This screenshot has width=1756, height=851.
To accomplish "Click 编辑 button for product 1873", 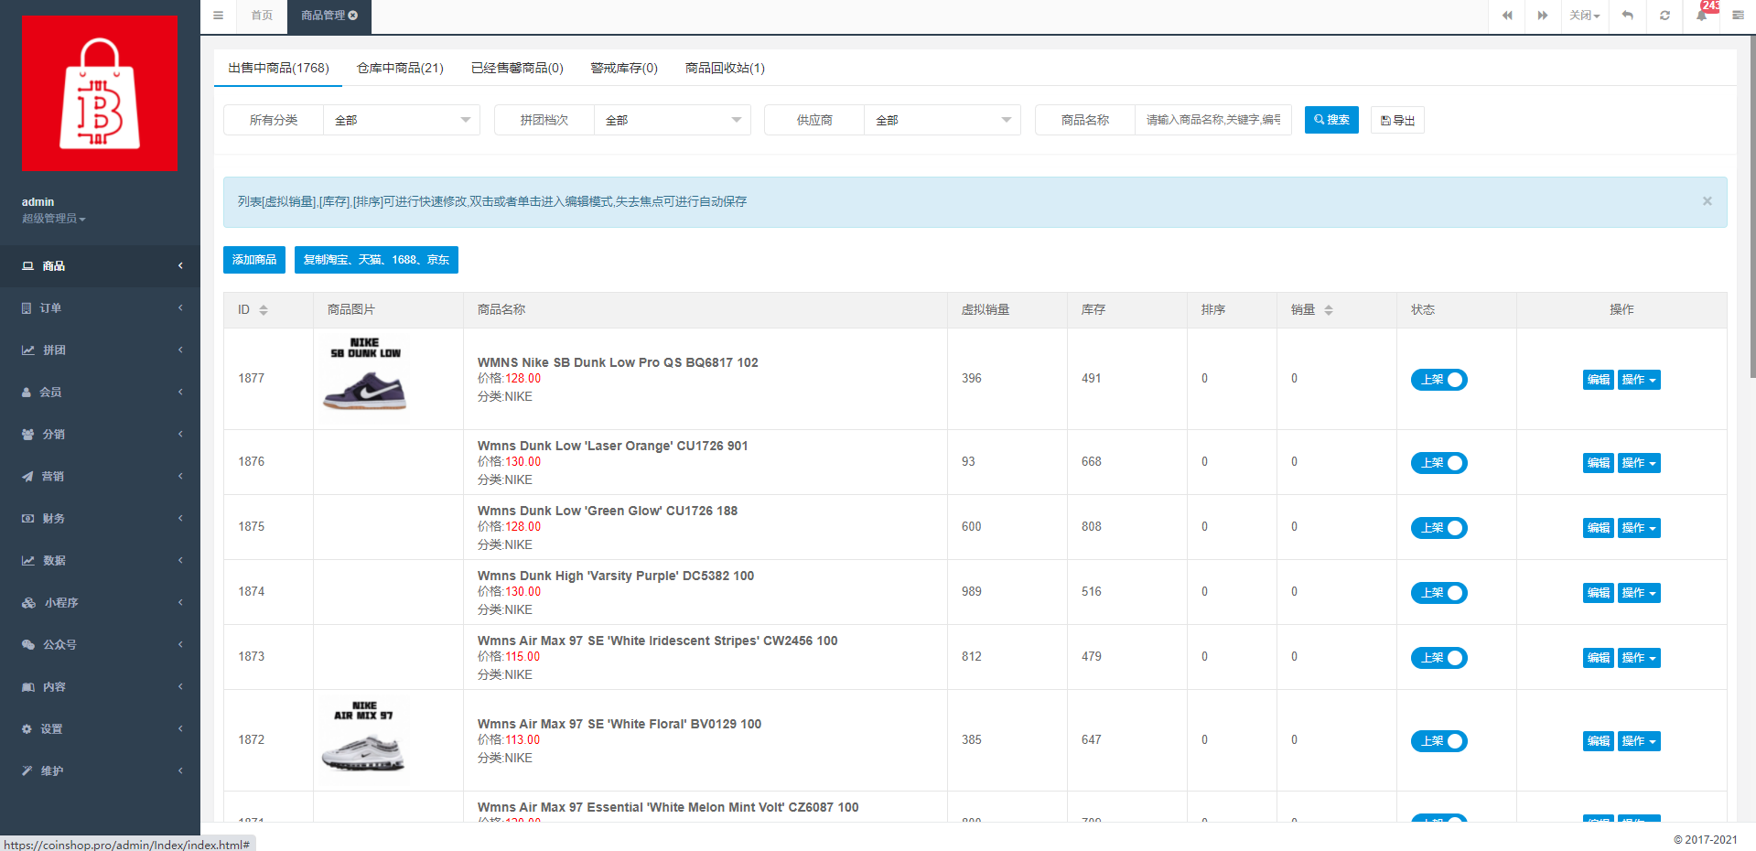I will [x=1599, y=658].
